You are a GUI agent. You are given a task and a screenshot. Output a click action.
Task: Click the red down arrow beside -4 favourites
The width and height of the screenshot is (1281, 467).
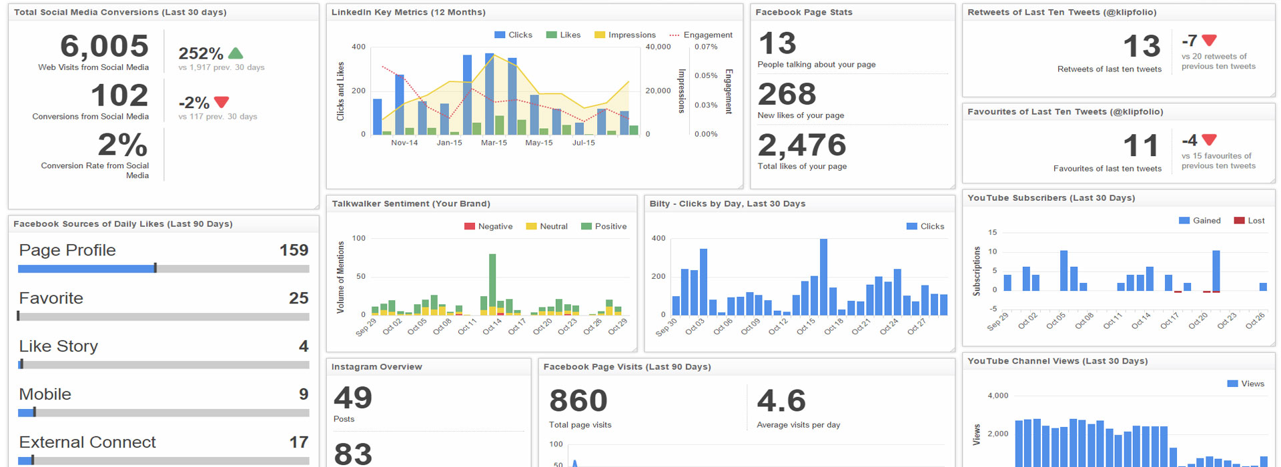1210,139
